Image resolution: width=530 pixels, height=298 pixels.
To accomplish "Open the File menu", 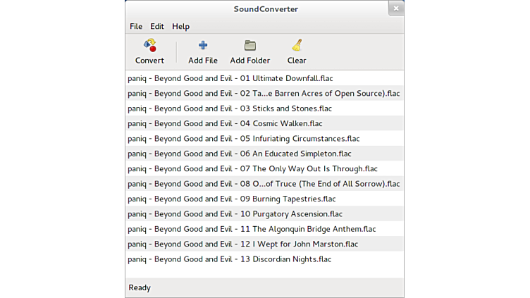I will (x=136, y=26).
